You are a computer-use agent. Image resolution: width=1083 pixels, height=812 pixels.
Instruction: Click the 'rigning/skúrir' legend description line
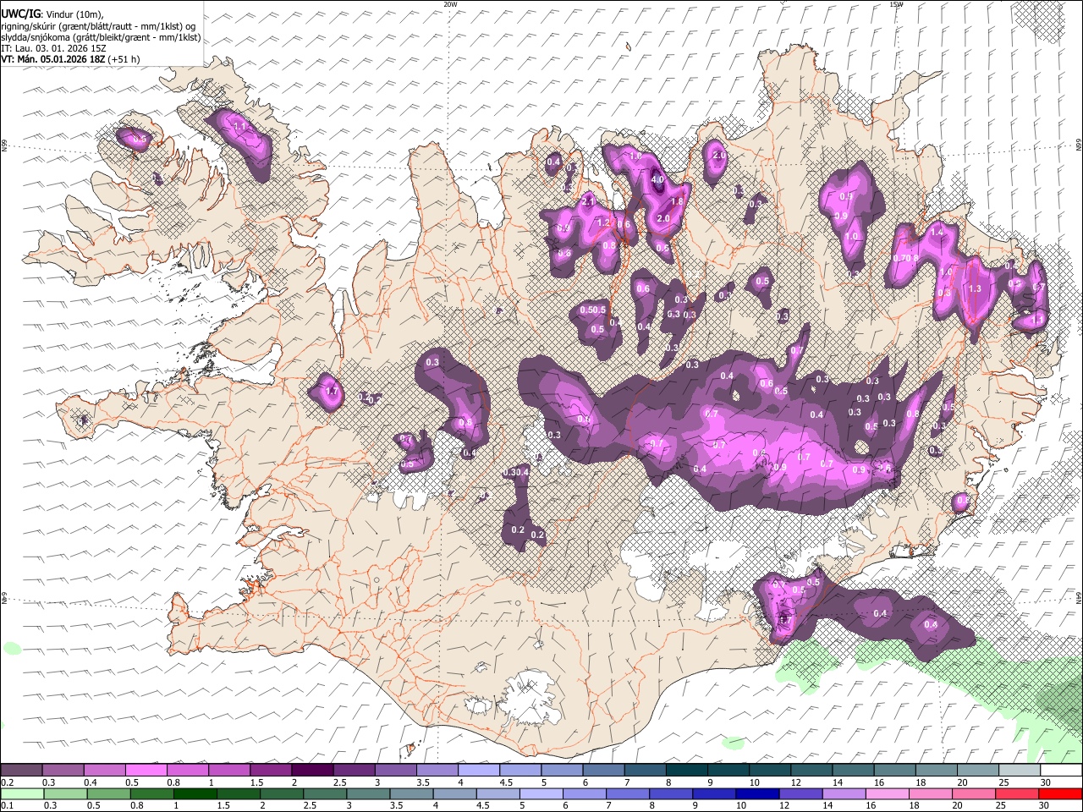tap(98, 26)
